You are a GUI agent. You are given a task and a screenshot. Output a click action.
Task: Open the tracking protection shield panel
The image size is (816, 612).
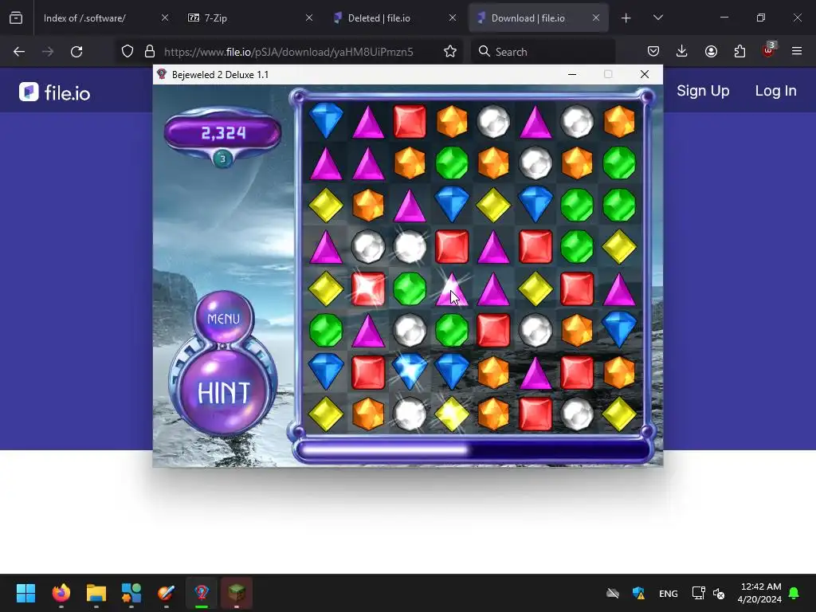(x=127, y=52)
